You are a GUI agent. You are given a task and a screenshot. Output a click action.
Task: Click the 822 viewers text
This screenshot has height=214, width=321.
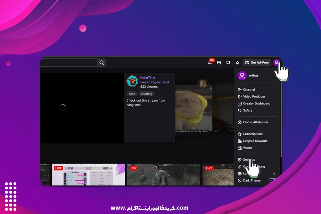click(x=149, y=87)
